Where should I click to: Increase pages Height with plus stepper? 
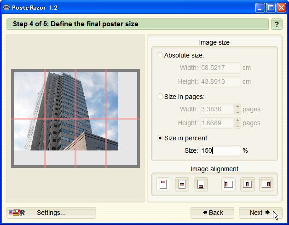[x=237, y=121]
